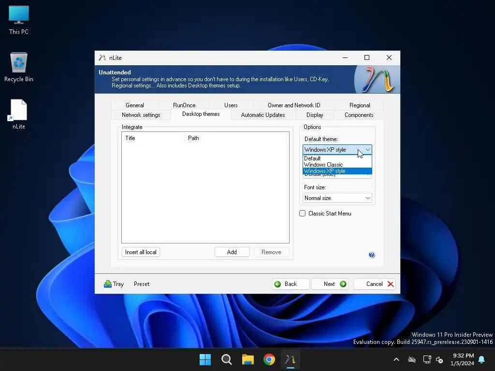Sort by Title column header
Viewport: 495px width, 371px height.
[x=153, y=138]
